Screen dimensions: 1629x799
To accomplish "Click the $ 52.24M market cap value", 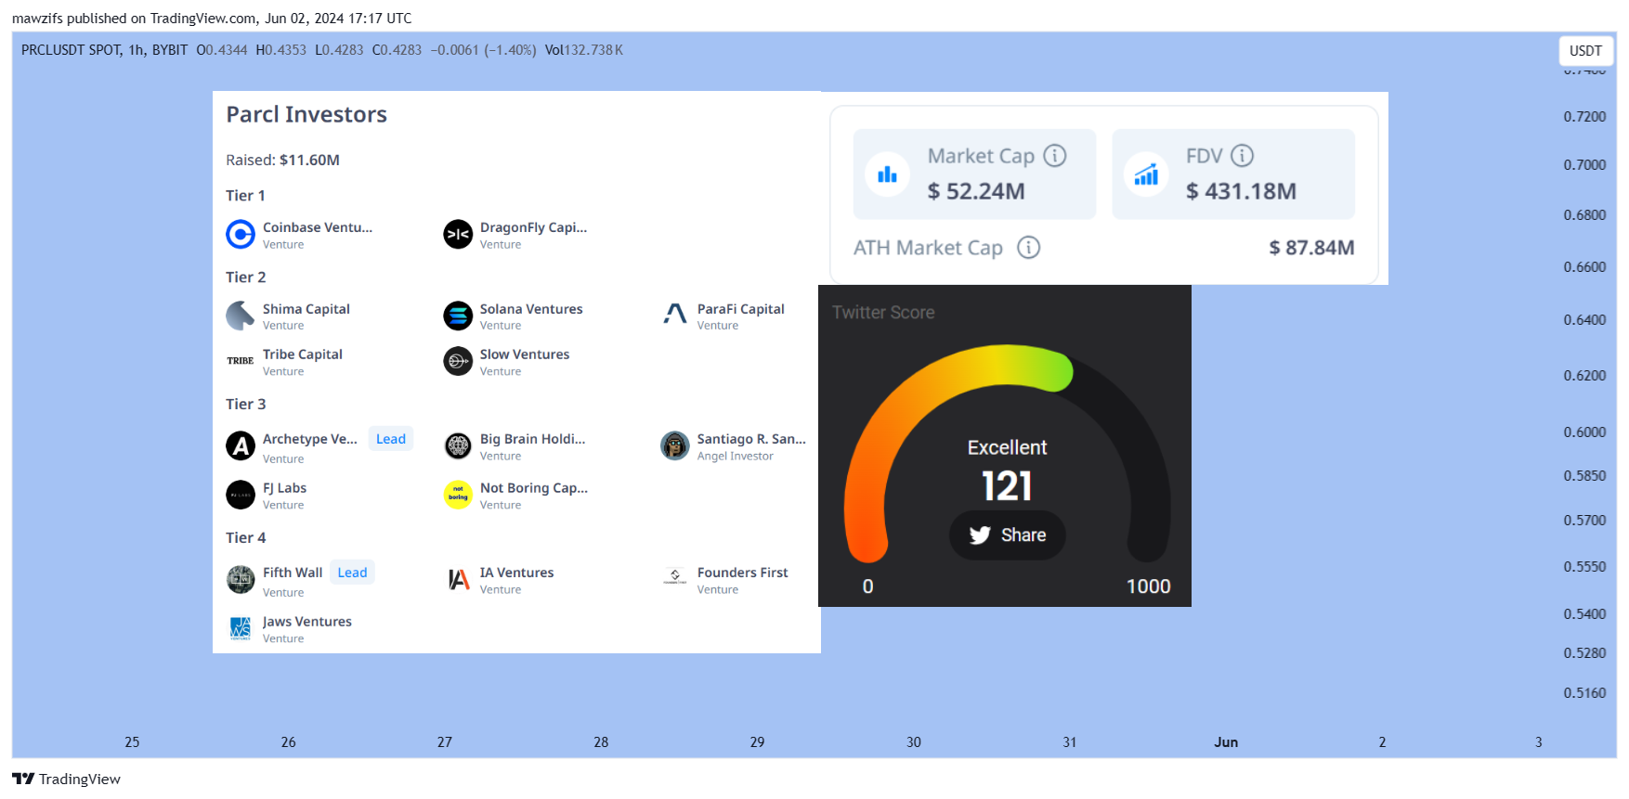I will pos(976,191).
